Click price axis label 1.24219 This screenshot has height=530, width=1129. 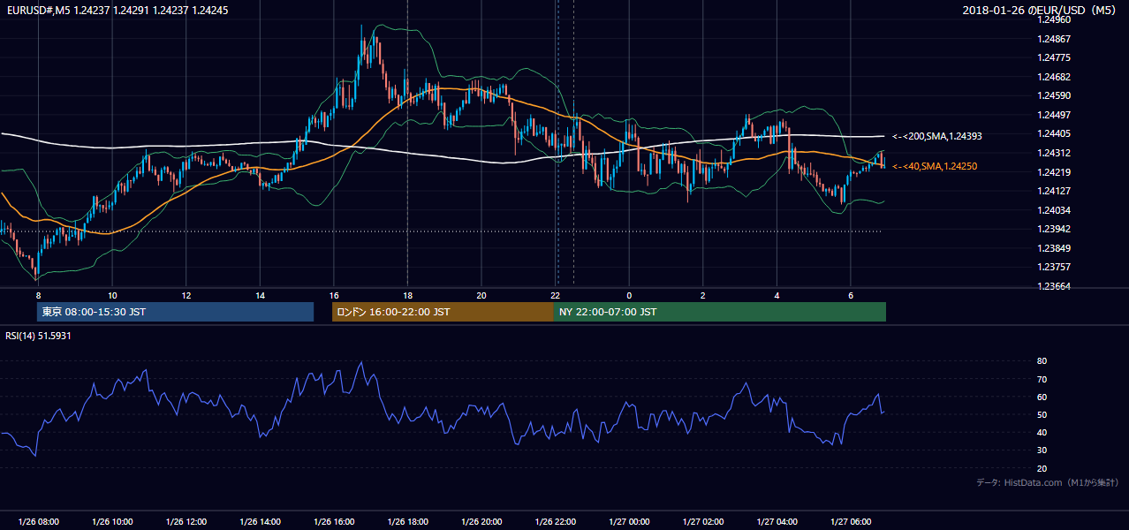(x=1053, y=172)
